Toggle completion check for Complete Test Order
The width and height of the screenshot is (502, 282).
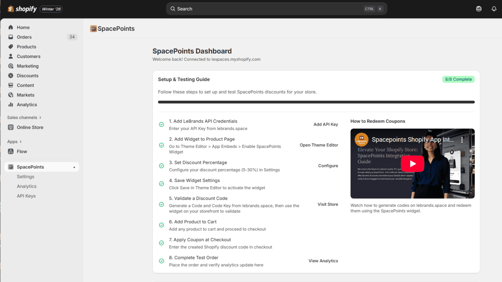161,261
